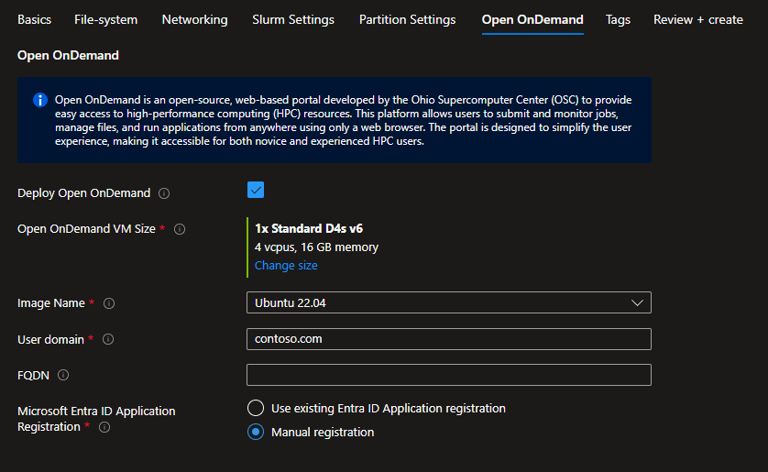The height and width of the screenshot is (472, 768).
Task: Select the Manual registration radio option
Action: click(257, 432)
